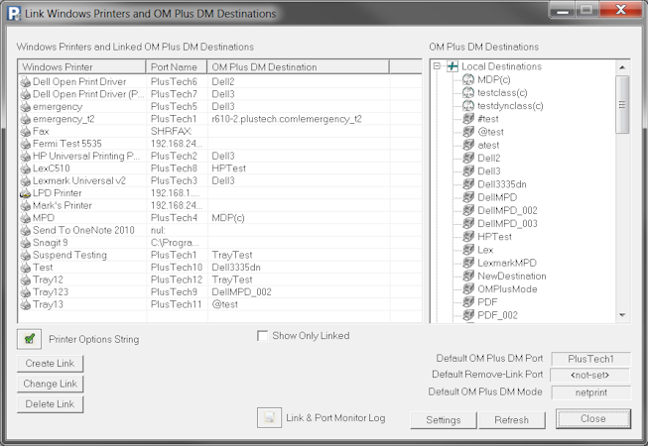Collapse the Local Destinations tree node
648x446 pixels.
click(x=437, y=66)
